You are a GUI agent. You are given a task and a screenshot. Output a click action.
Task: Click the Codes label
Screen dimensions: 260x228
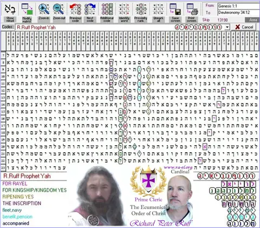coord(8,27)
